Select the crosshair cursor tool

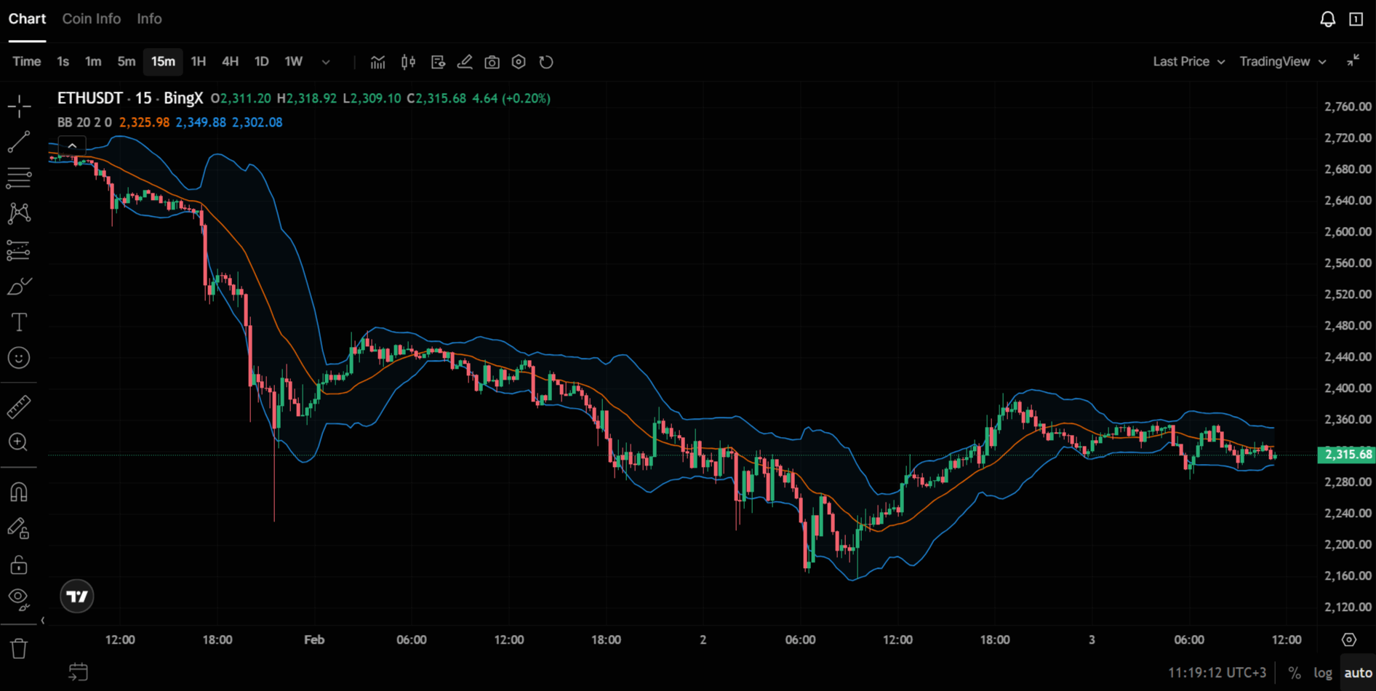18,106
